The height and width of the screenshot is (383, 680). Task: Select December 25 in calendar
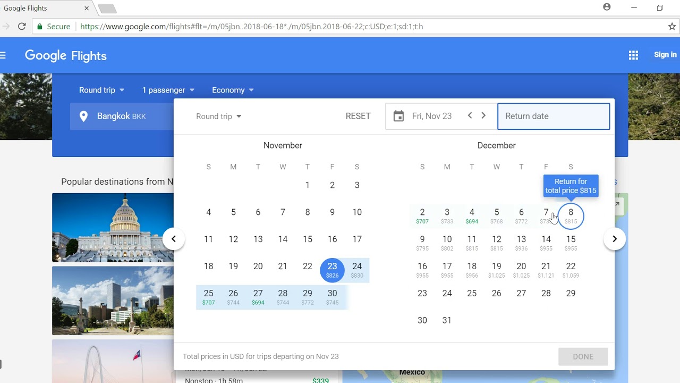[x=472, y=293]
